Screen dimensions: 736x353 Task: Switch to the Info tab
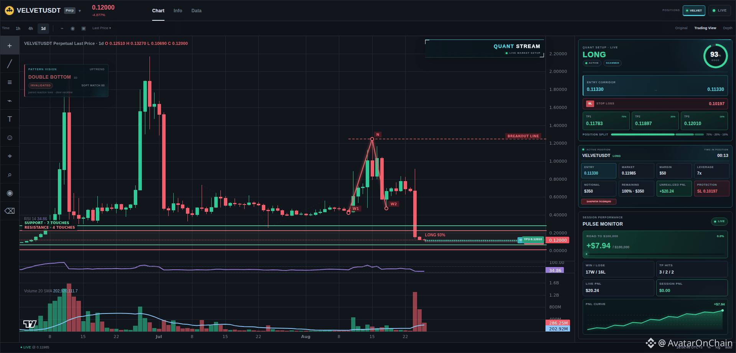[178, 11]
